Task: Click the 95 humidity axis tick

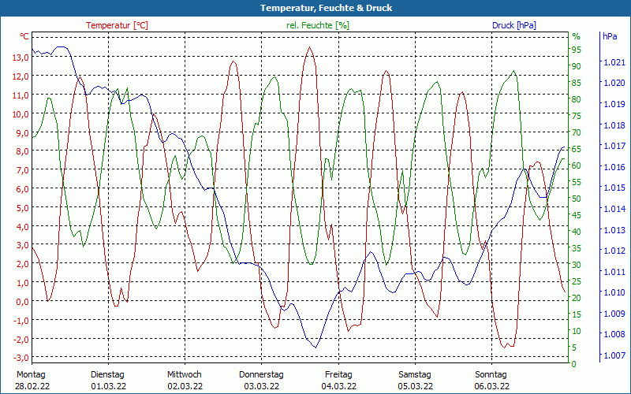Action: point(576,50)
